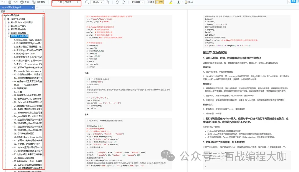
Task: Close the Python面试宝典.pdf tab
Action: 32,7
